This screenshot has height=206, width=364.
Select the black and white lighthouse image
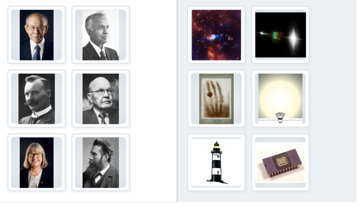(x=216, y=163)
